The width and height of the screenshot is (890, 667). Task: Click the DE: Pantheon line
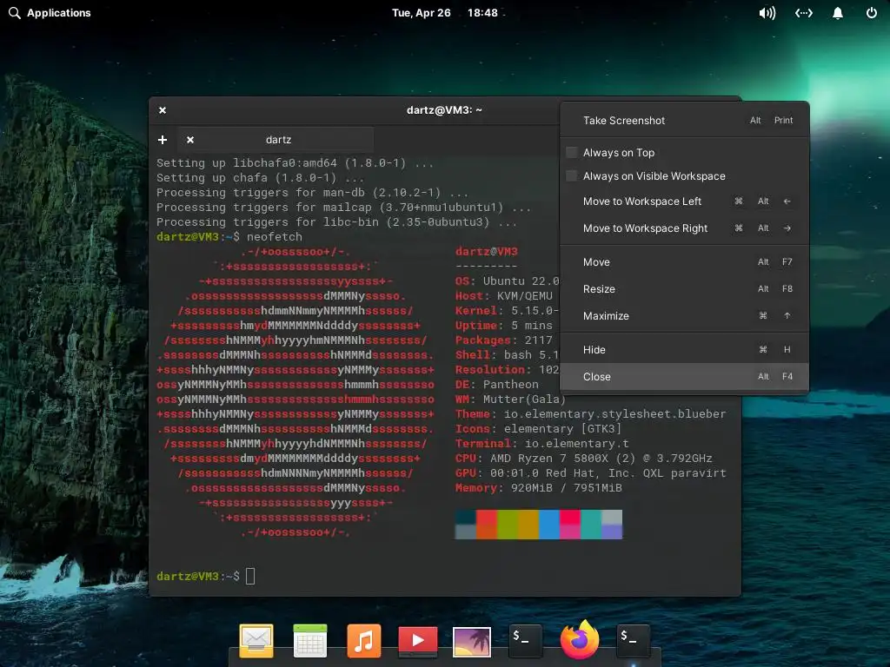point(496,385)
